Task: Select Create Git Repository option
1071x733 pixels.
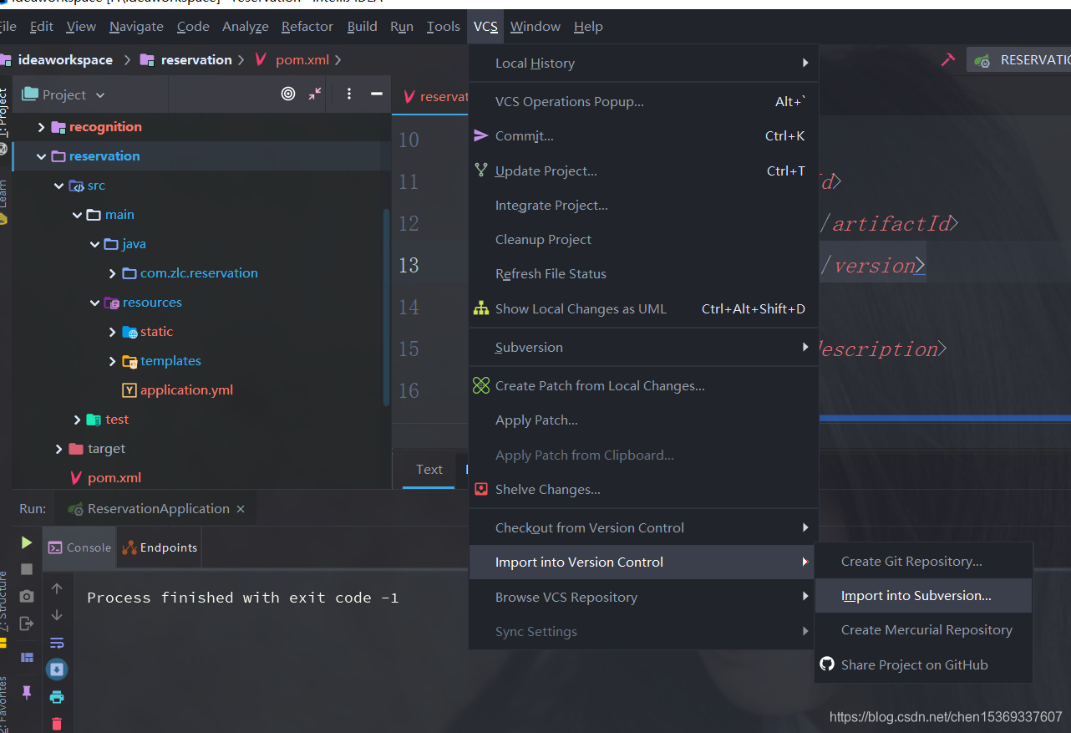Action: click(923, 561)
